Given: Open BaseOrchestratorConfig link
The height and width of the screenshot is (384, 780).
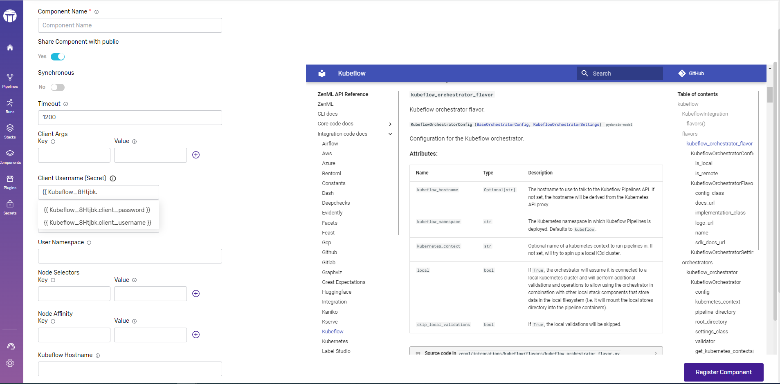Looking at the screenshot, I should (502, 125).
